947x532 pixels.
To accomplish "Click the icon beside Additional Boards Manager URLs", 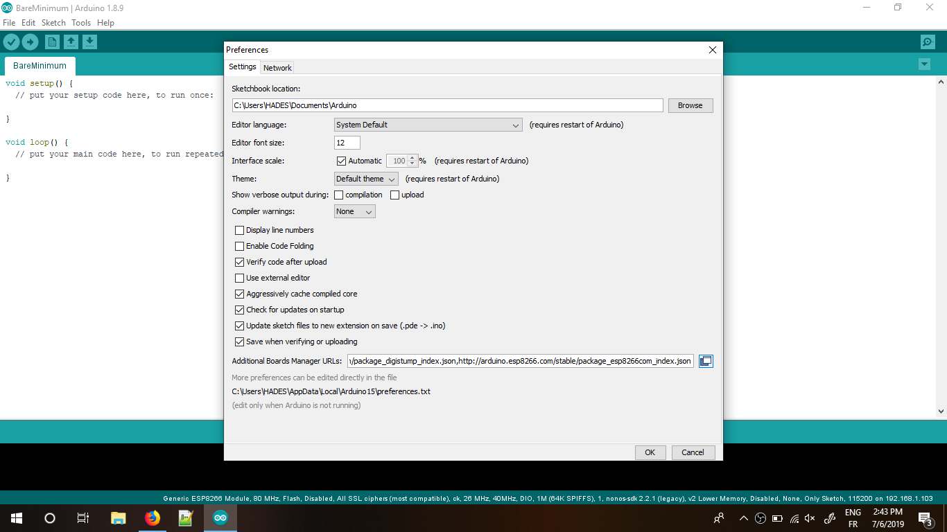I will pyautogui.click(x=706, y=360).
